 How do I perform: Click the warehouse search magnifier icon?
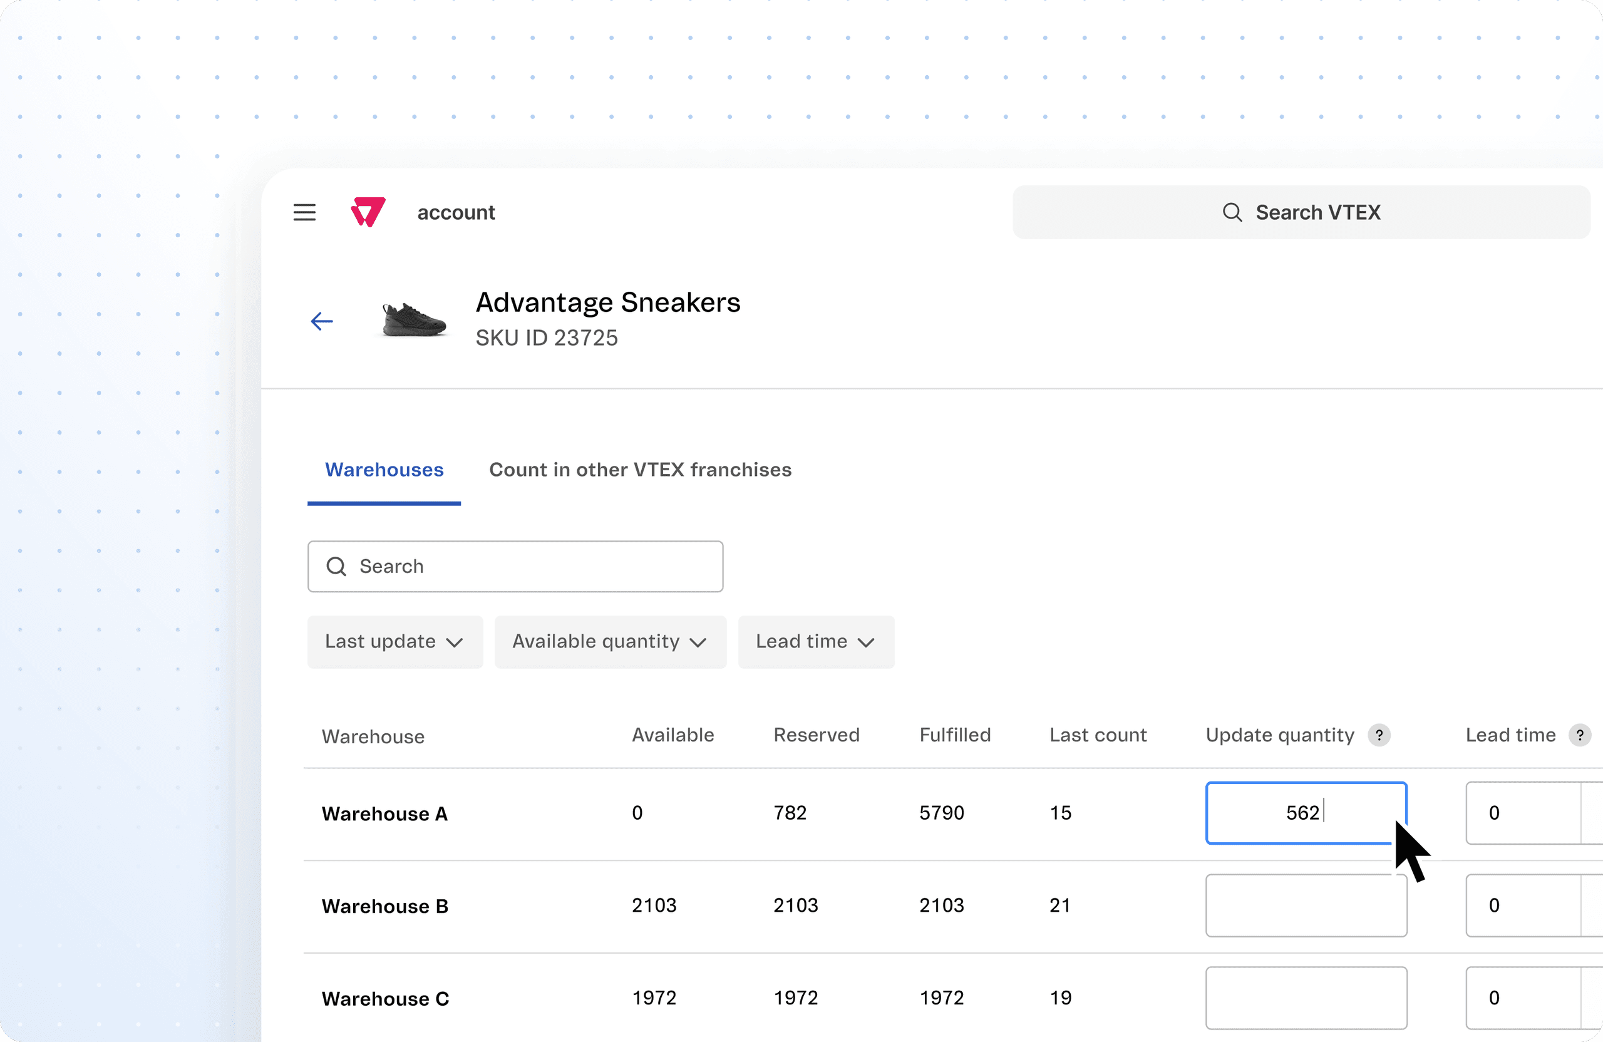[336, 567]
